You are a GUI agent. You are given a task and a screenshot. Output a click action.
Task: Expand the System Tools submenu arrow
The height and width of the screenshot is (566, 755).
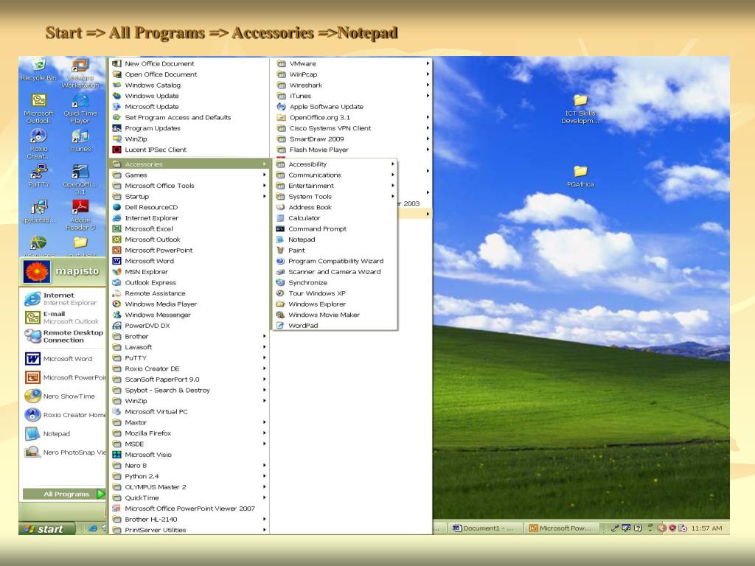click(x=393, y=196)
